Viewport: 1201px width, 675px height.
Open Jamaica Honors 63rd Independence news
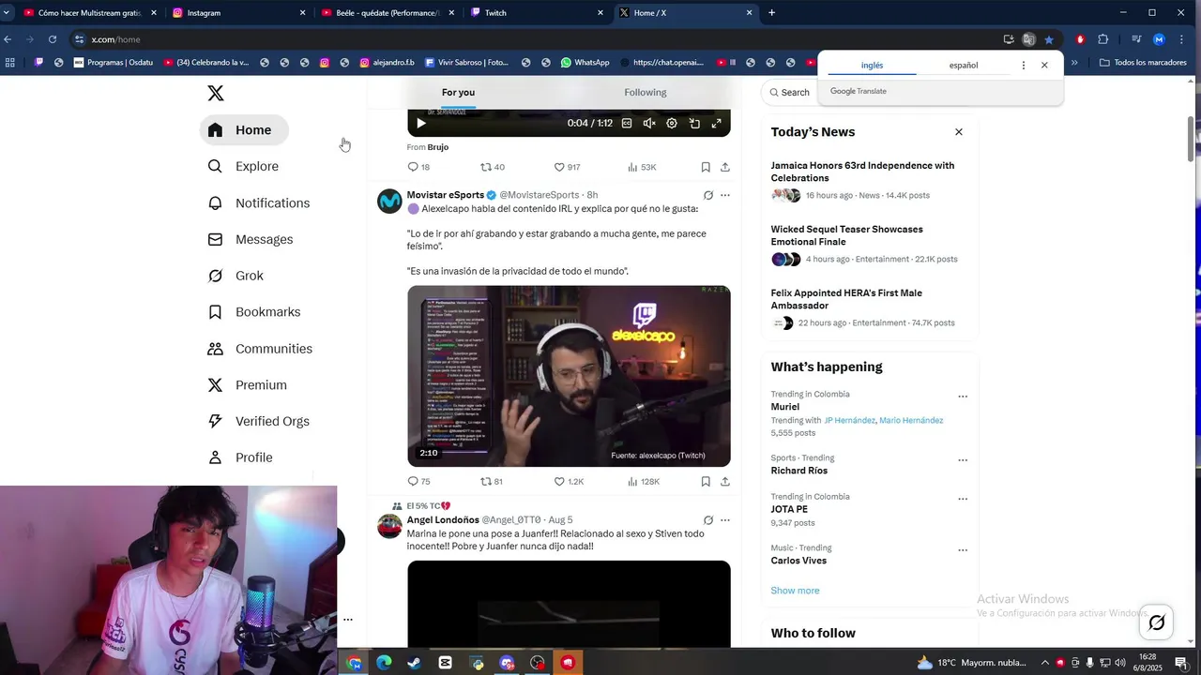(x=869, y=183)
